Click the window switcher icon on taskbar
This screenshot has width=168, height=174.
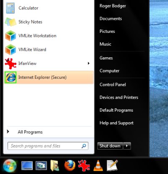click(41, 166)
